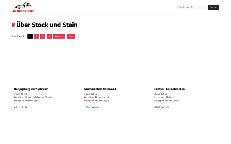Viewport: 231px width, 144px height.
Task: Click the Über Stock und Stein heading
Action: click(47, 25)
